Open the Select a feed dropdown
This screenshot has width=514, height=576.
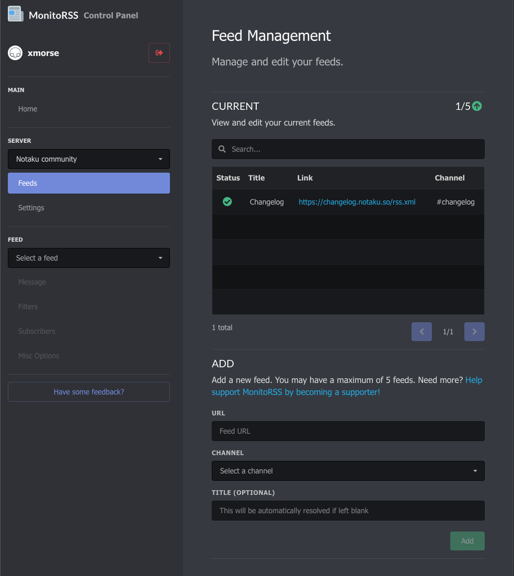point(88,258)
